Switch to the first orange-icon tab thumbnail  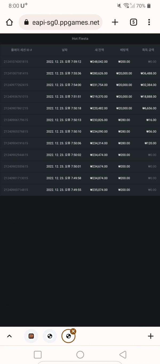[x=31, y=336]
